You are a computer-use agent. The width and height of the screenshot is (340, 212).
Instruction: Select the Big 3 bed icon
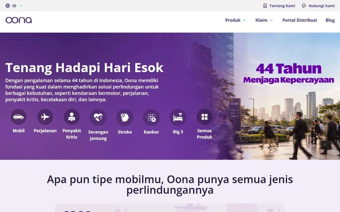point(178,117)
